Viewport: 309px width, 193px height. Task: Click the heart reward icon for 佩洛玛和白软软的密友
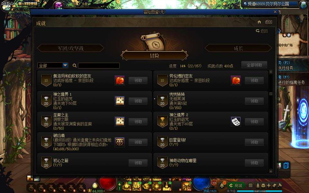[x=120, y=80]
